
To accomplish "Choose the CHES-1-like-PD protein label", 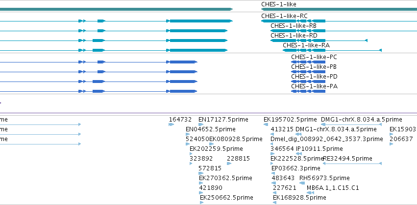I will (x=315, y=77).
